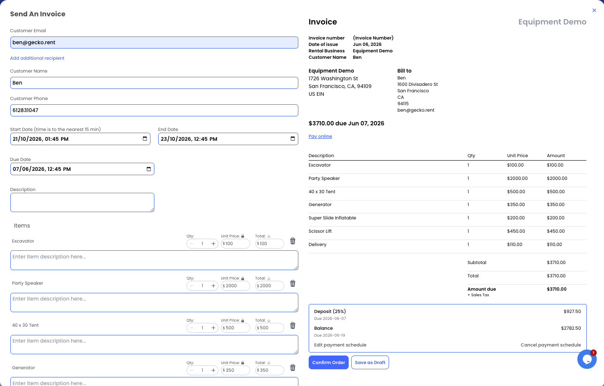
Task: Click the 'Deposit (25%)' schedule label
Action: [x=330, y=311]
